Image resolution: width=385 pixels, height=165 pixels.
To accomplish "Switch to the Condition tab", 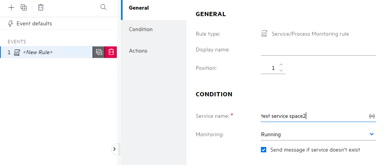I will click(x=141, y=29).
